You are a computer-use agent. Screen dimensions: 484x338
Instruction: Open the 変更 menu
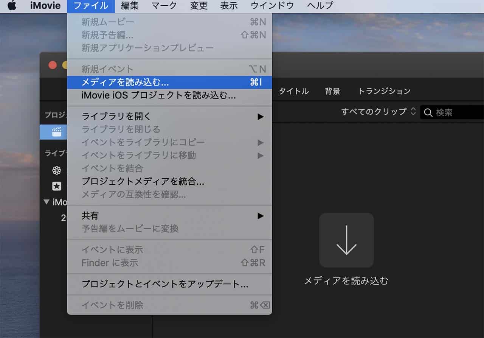199,6
